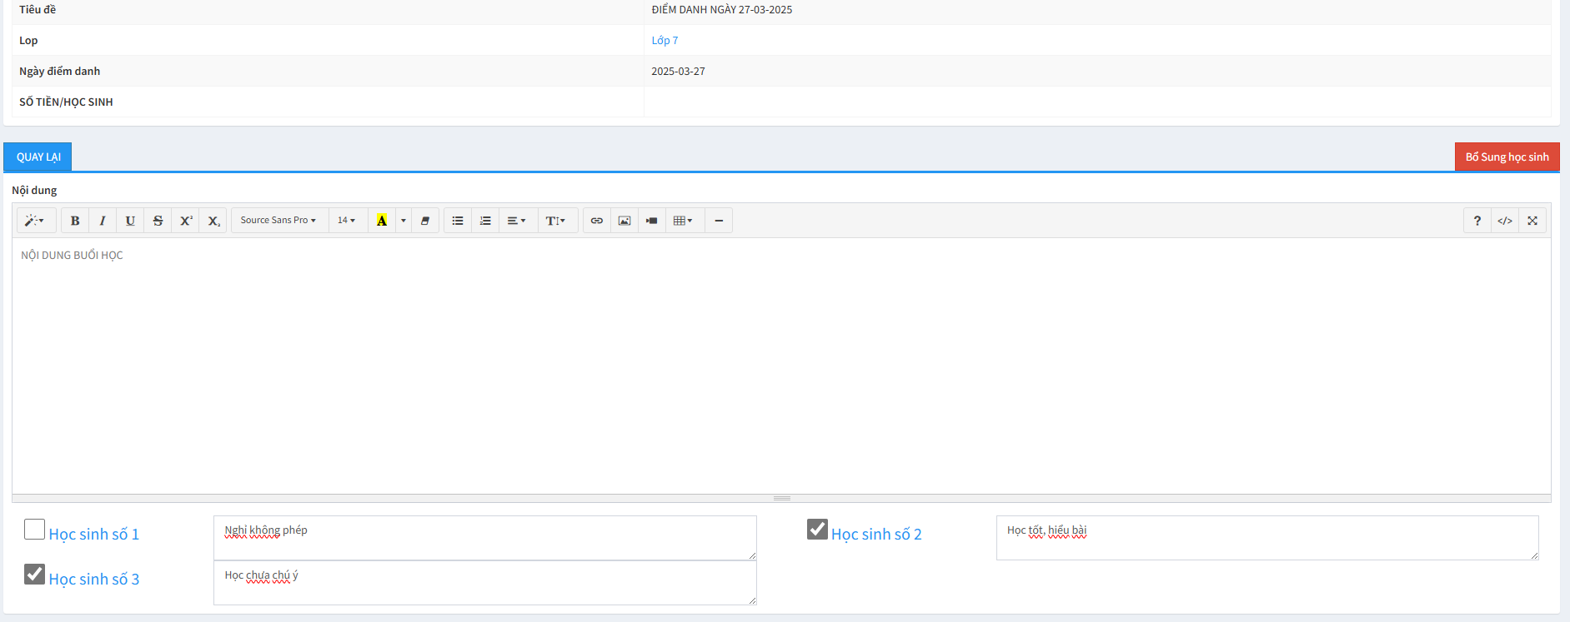The width and height of the screenshot is (1570, 622).
Task: Toggle bold formatting in the editor
Action: (75, 221)
